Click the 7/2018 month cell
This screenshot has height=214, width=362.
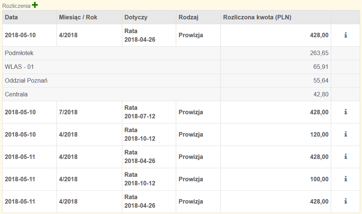point(68,112)
